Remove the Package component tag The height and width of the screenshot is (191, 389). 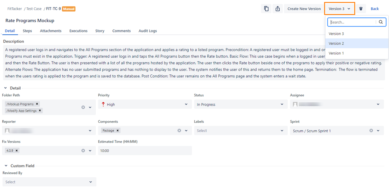coord(118,130)
